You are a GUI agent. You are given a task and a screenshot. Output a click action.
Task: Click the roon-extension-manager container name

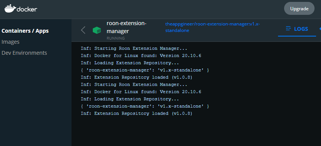point(127,27)
